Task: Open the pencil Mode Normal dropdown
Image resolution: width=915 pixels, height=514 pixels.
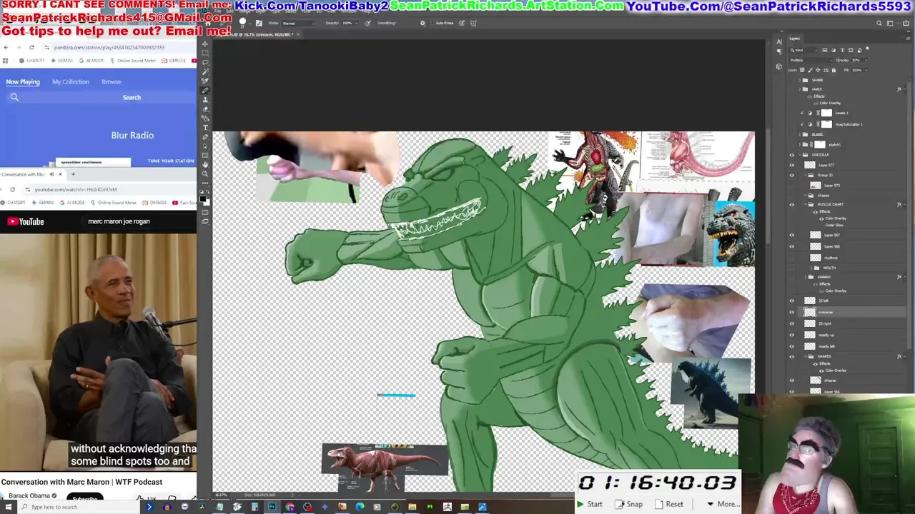Action: click(299, 23)
